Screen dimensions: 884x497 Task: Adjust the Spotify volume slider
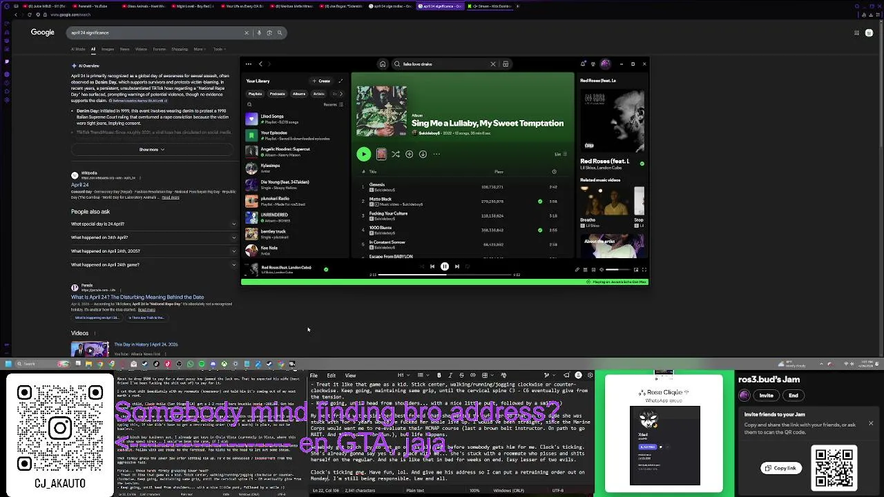[x=617, y=270]
